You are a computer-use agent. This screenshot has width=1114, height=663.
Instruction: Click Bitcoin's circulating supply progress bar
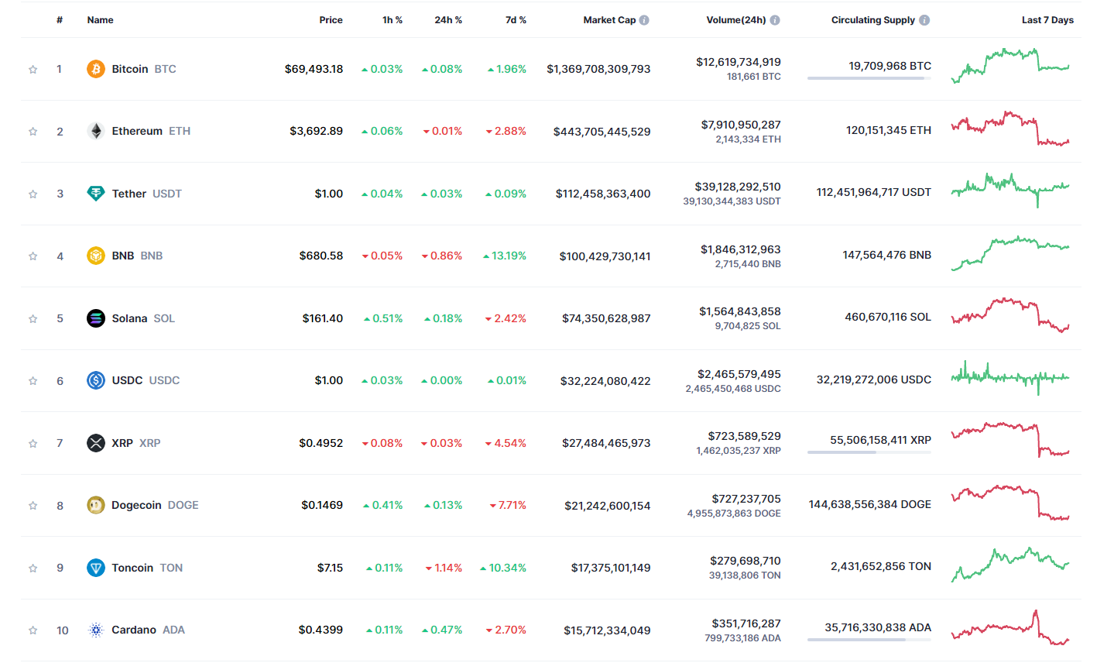click(x=869, y=78)
